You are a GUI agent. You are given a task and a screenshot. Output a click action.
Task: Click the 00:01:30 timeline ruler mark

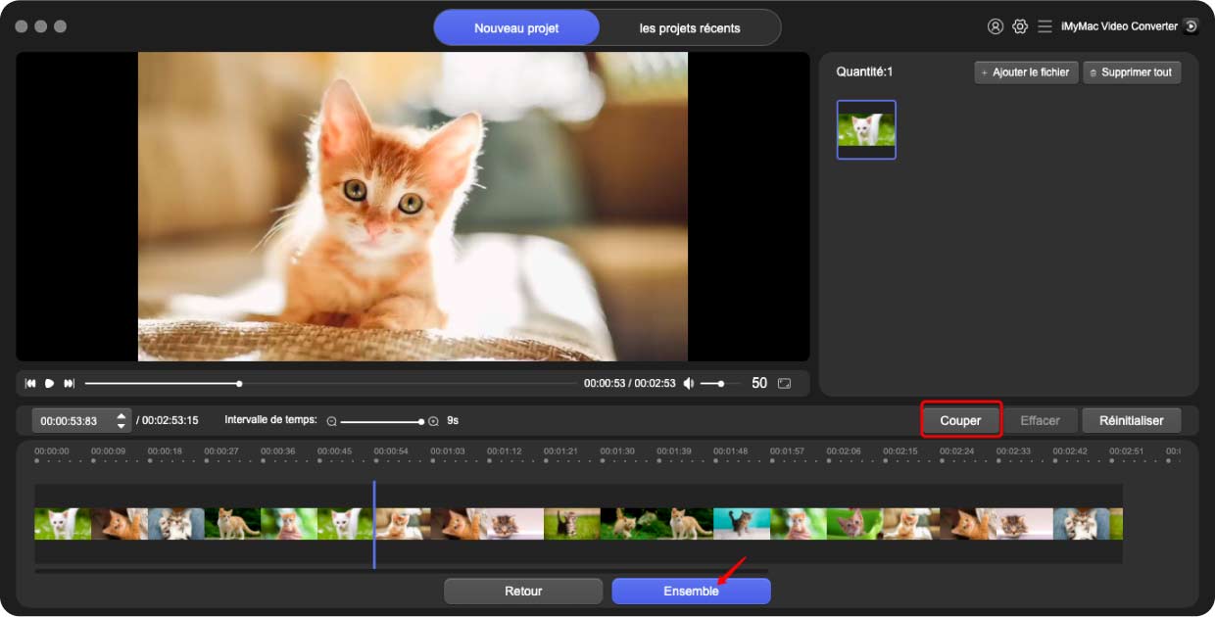pyautogui.click(x=617, y=451)
